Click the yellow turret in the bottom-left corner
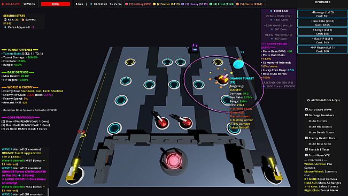Viewport: 348px width, 196px height. point(74,172)
